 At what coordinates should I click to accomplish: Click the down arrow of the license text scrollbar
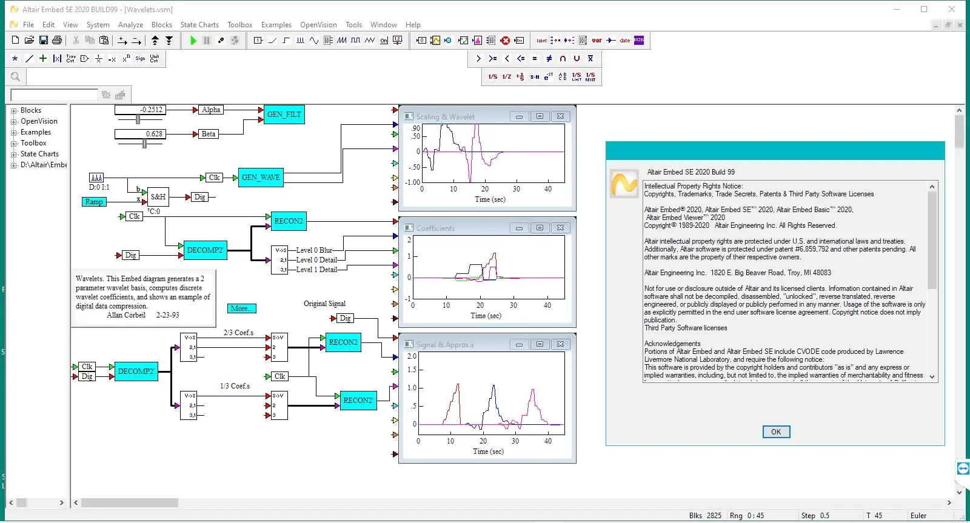(932, 377)
